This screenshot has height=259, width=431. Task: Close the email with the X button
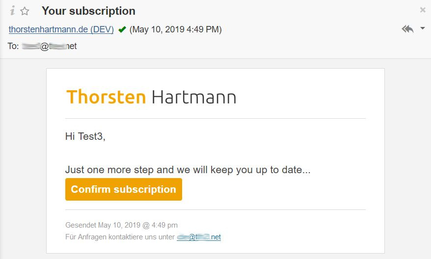tap(423, 10)
